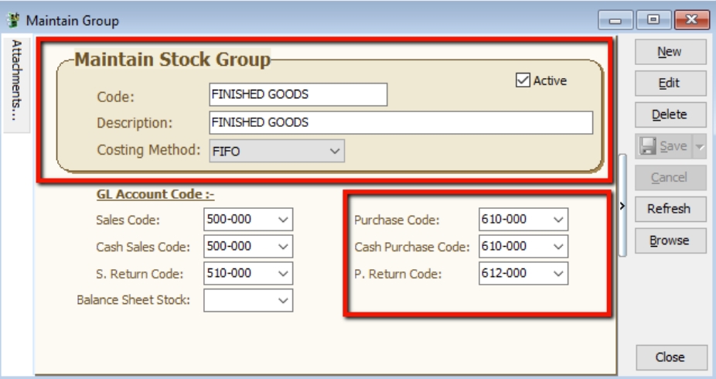Toggle the Active checkbox
Viewport: 716px width, 379px height.
[x=522, y=80]
